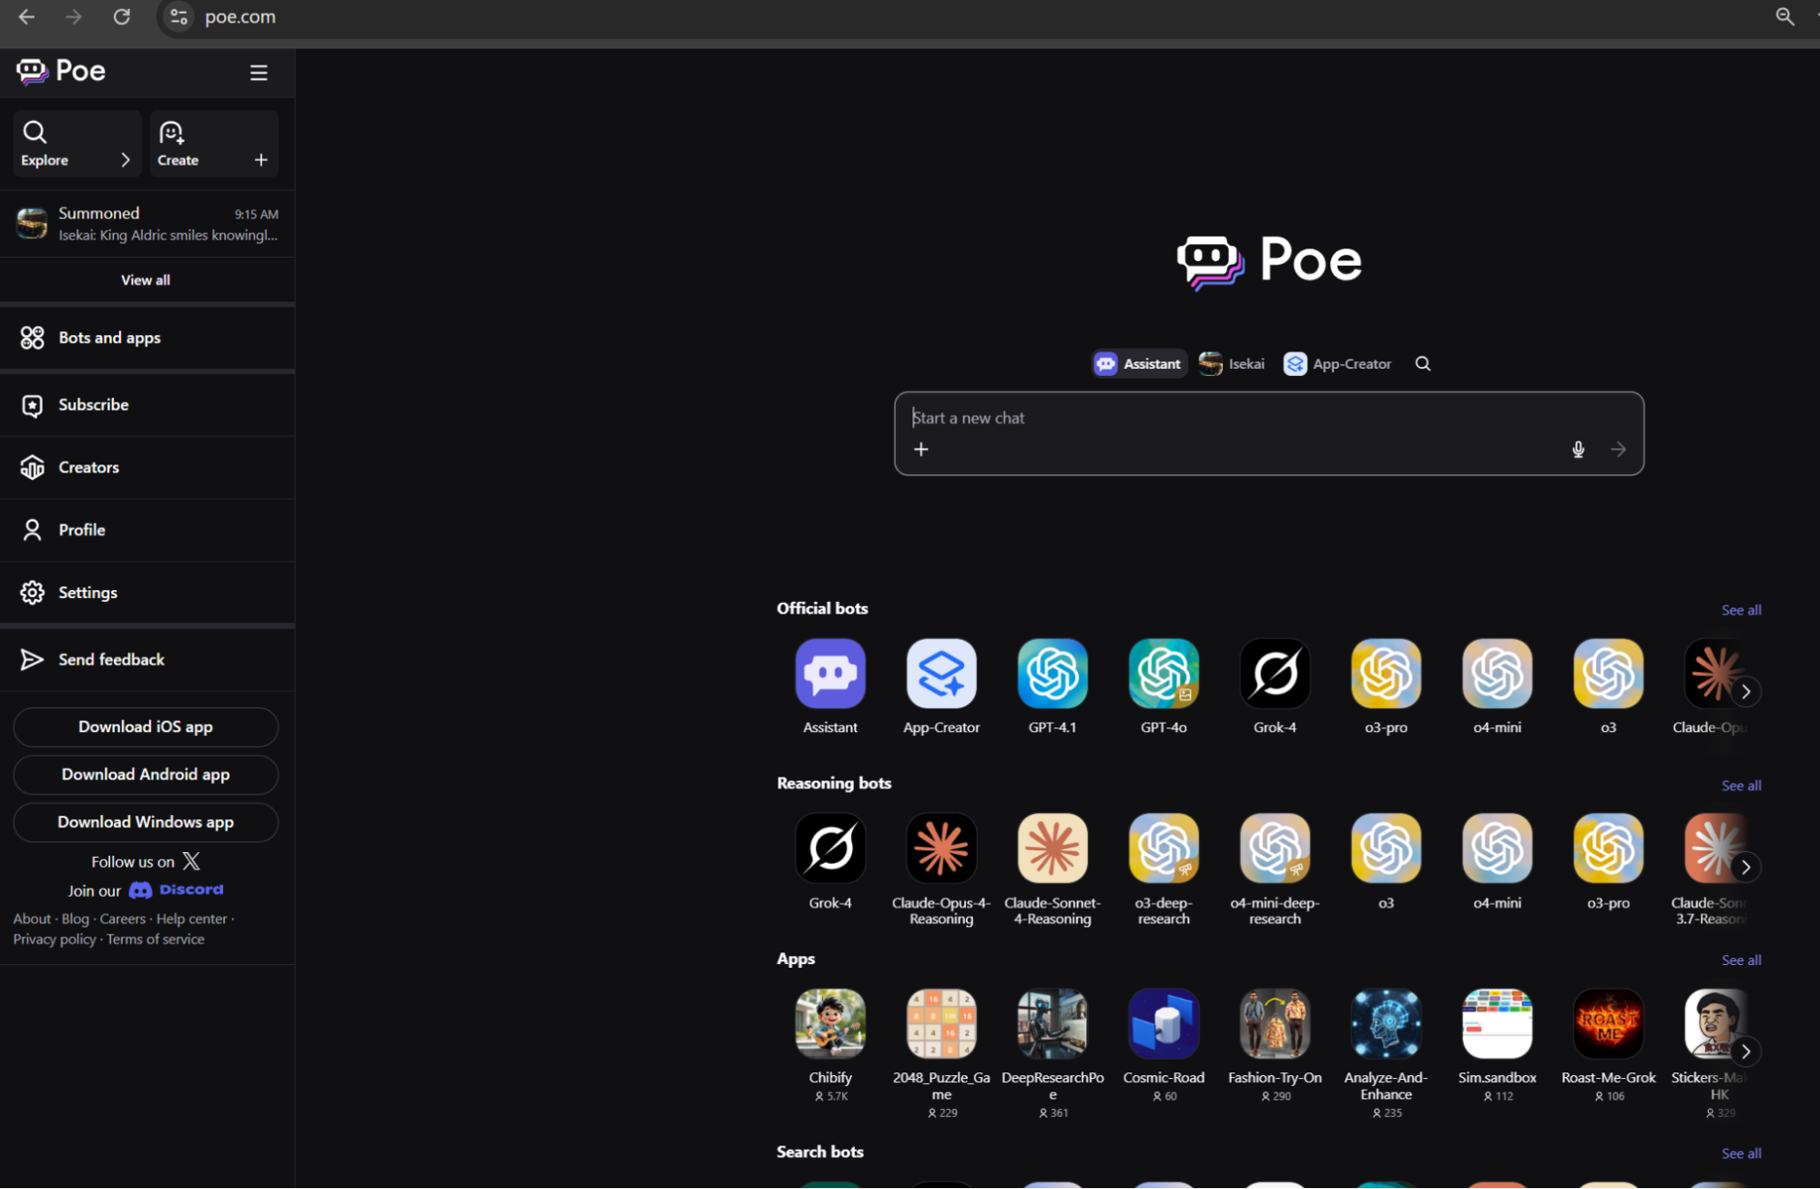Click the search icon next to App-Creator
1820x1189 pixels.
pyautogui.click(x=1423, y=363)
